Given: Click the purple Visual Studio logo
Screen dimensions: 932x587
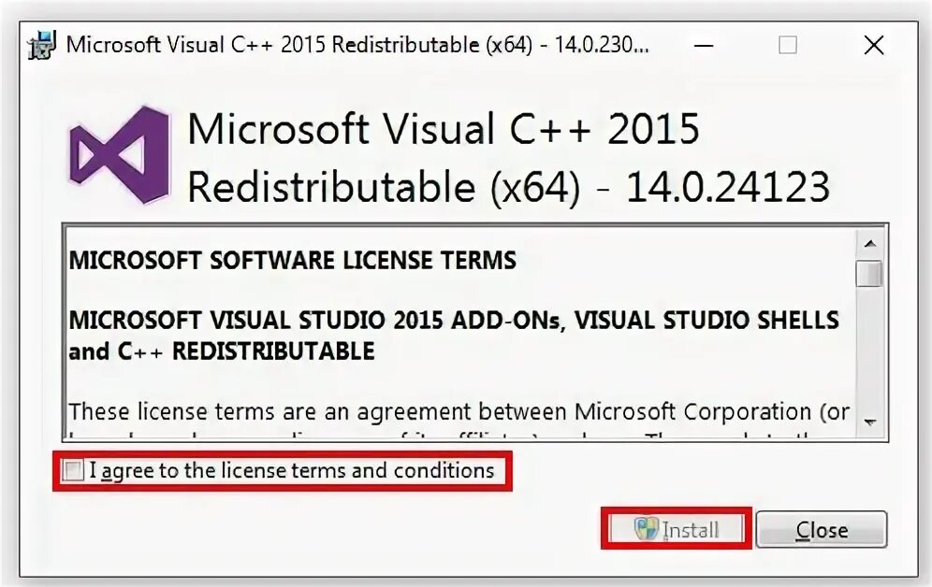Looking at the screenshot, I should 120,155.
